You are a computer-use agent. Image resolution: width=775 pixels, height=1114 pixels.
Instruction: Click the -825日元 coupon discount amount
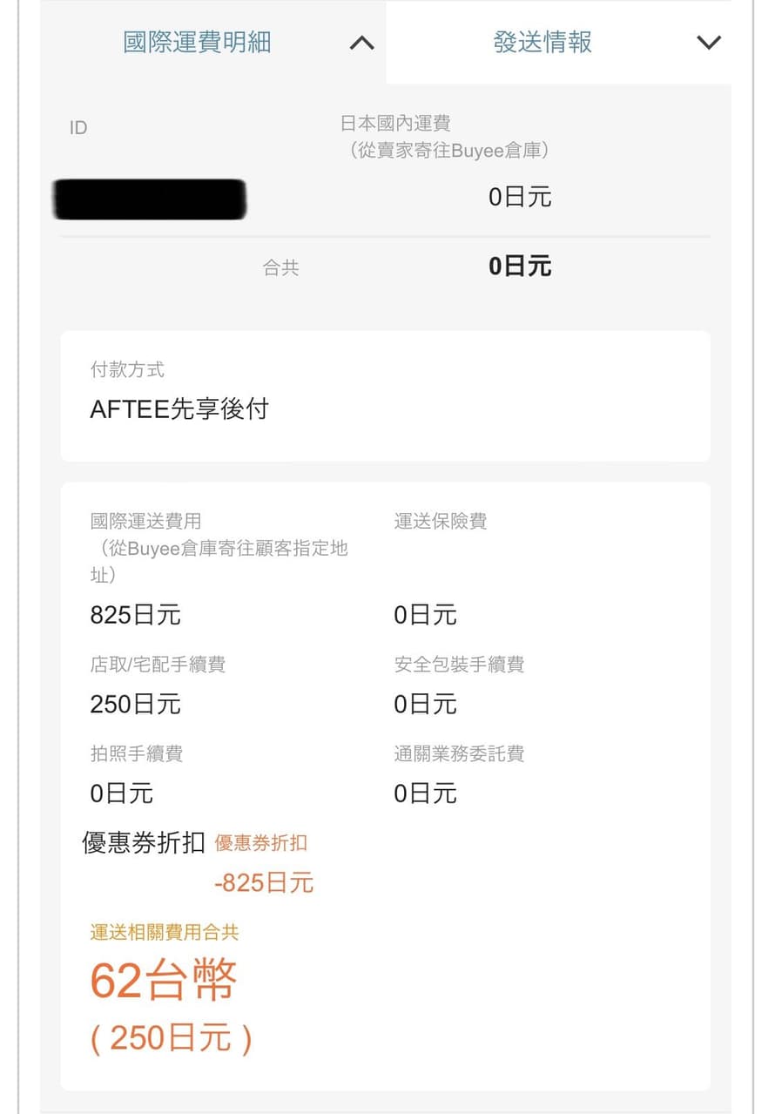tap(263, 883)
